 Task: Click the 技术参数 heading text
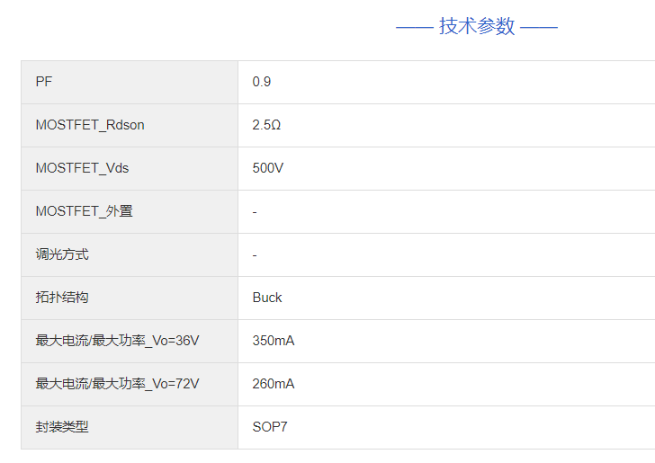pos(477,26)
